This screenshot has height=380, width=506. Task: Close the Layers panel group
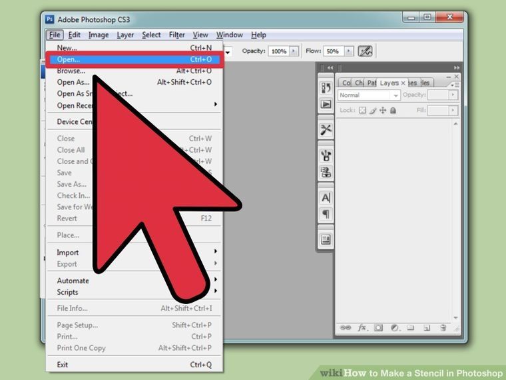[x=456, y=77]
